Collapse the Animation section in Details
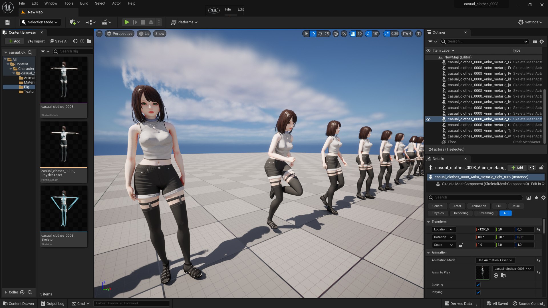The image size is (548, 308). pos(428,253)
